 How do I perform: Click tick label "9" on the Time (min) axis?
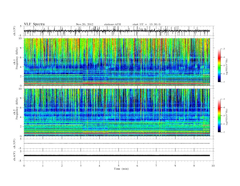[194, 166]
